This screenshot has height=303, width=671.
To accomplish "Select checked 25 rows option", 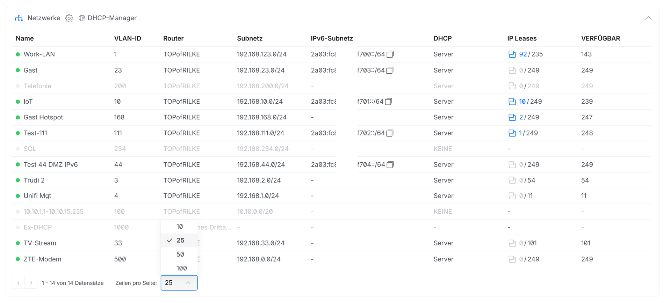I will [179, 240].
